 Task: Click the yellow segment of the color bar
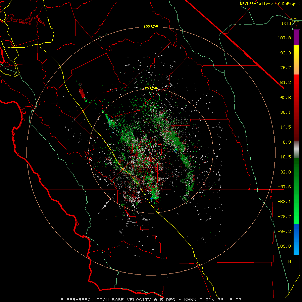click(296, 60)
